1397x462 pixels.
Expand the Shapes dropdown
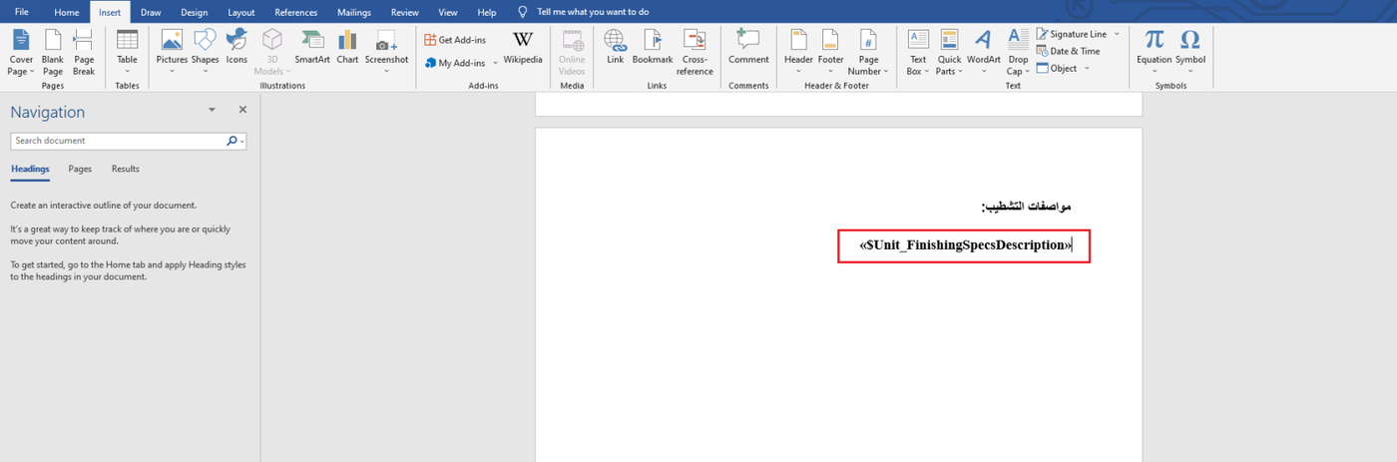[x=205, y=71]
